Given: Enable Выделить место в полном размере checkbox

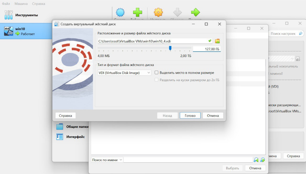Looking at the screenshot, I should (x=156, y=73).
